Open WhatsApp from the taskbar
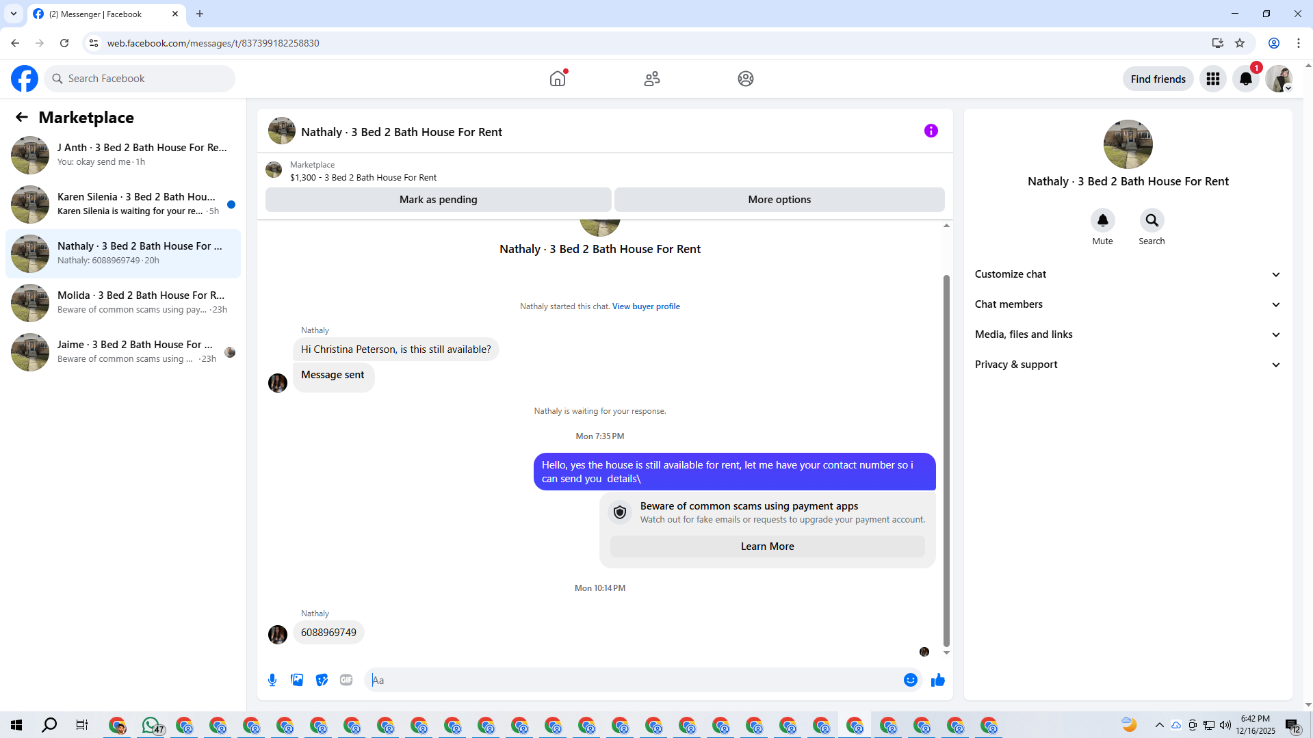This screenshot has width=1313, height=738. pyautogui.click(x=151, y=725)
